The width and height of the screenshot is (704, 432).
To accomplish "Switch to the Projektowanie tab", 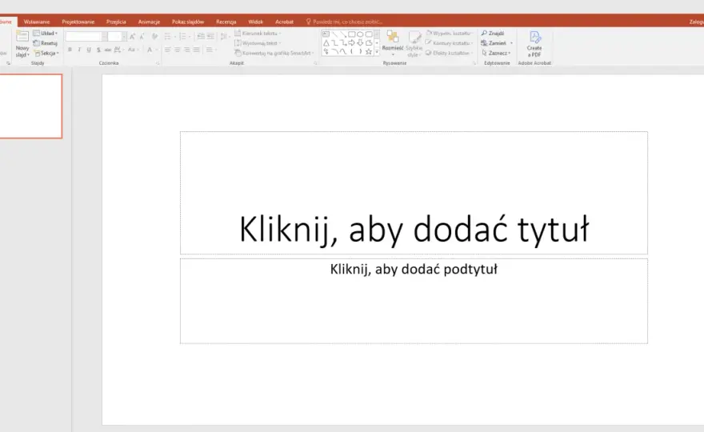I will pos(78,22).
